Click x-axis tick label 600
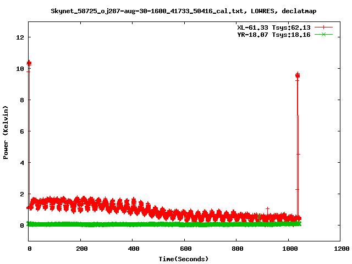This screenshot has height=264, width=352. [186, 249]
